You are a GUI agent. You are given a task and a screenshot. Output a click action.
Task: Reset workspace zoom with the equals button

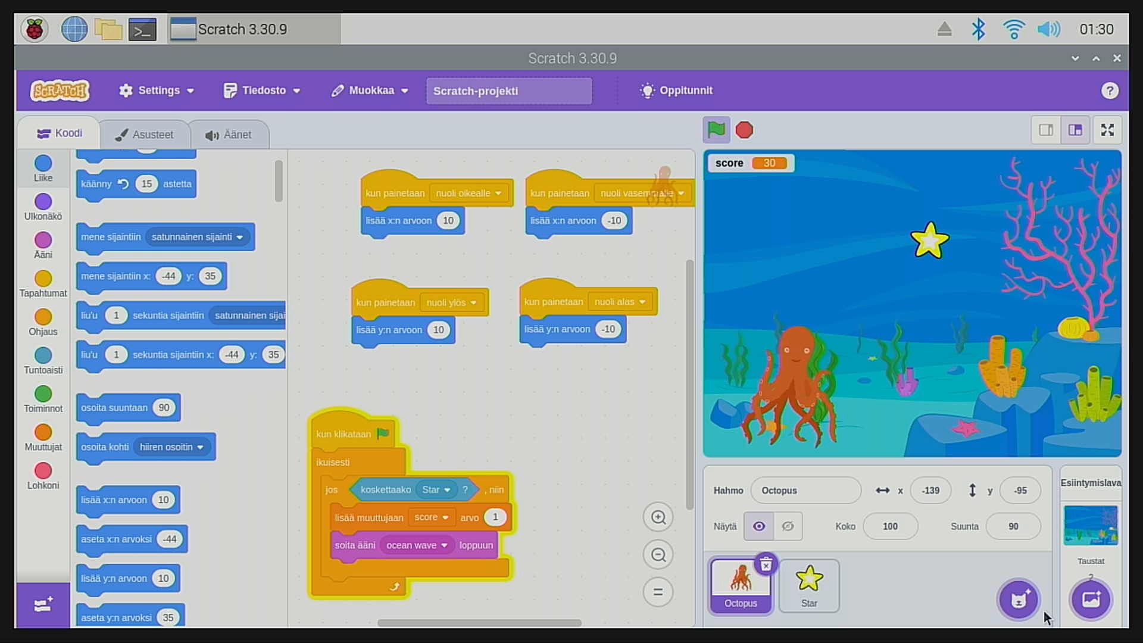pos(658,592)
